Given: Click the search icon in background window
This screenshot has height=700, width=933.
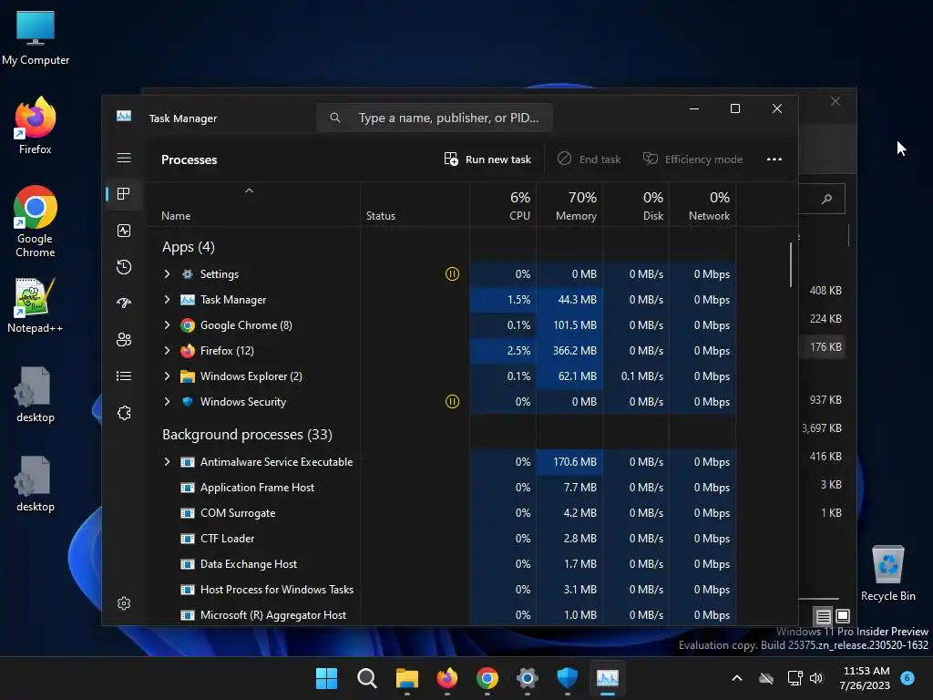Looking at the screenshot, I should click(826, 199).
